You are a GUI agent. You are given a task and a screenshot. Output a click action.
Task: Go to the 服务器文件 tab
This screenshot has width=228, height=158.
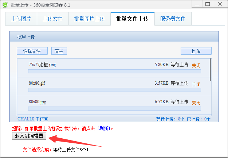pyautogui.click(x=173, y=19)
